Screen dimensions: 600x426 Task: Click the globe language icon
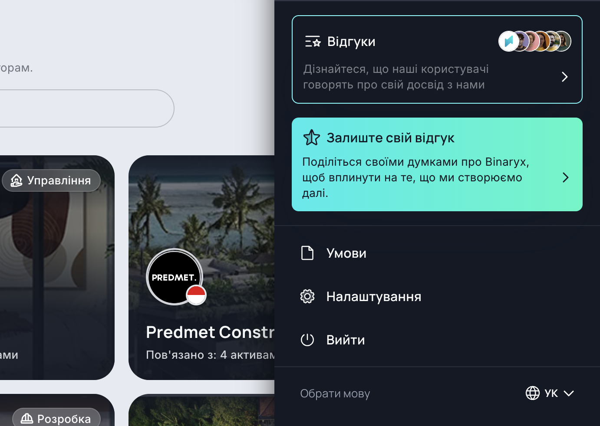(533, 393)
